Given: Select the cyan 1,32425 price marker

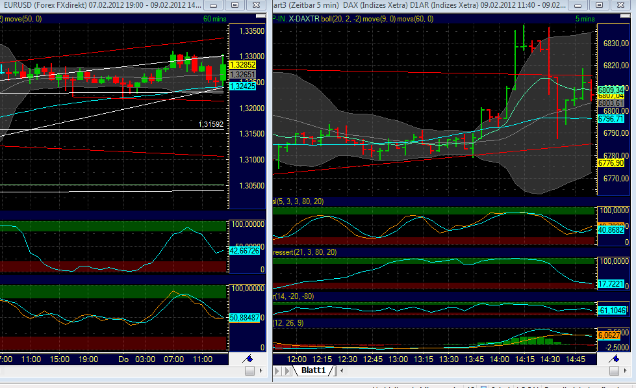Looking at the screenshot, I should click(244, 85).
